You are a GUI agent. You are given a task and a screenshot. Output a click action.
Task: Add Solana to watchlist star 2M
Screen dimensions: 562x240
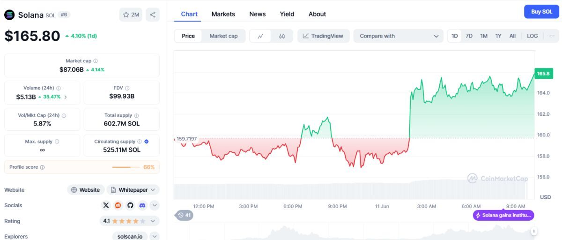click(131, 15)
